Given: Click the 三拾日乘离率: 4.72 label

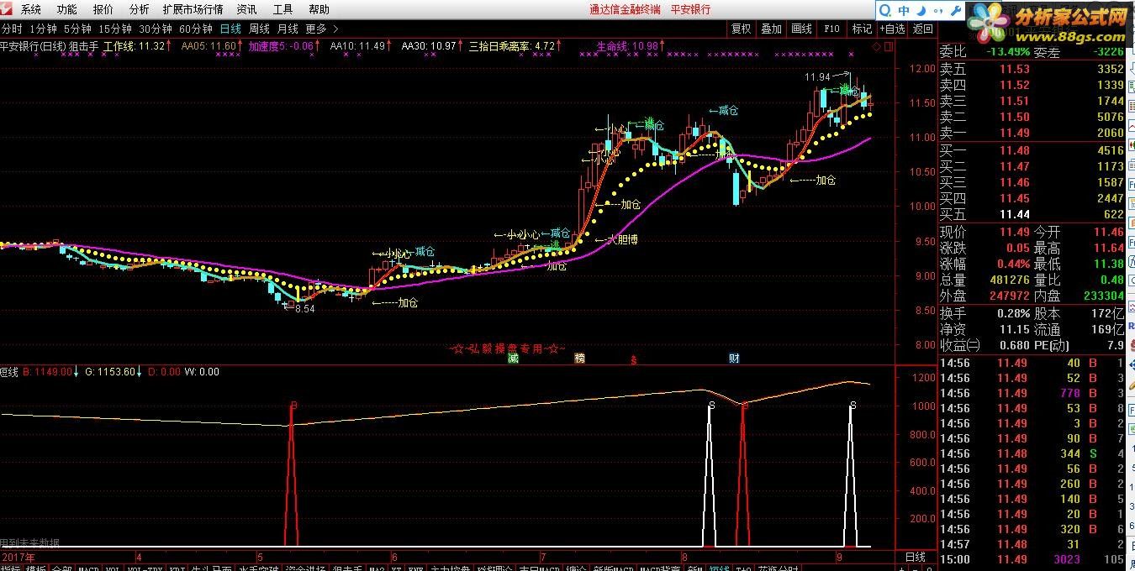Looking at the screenshot, I should click(x=513, y=46).
